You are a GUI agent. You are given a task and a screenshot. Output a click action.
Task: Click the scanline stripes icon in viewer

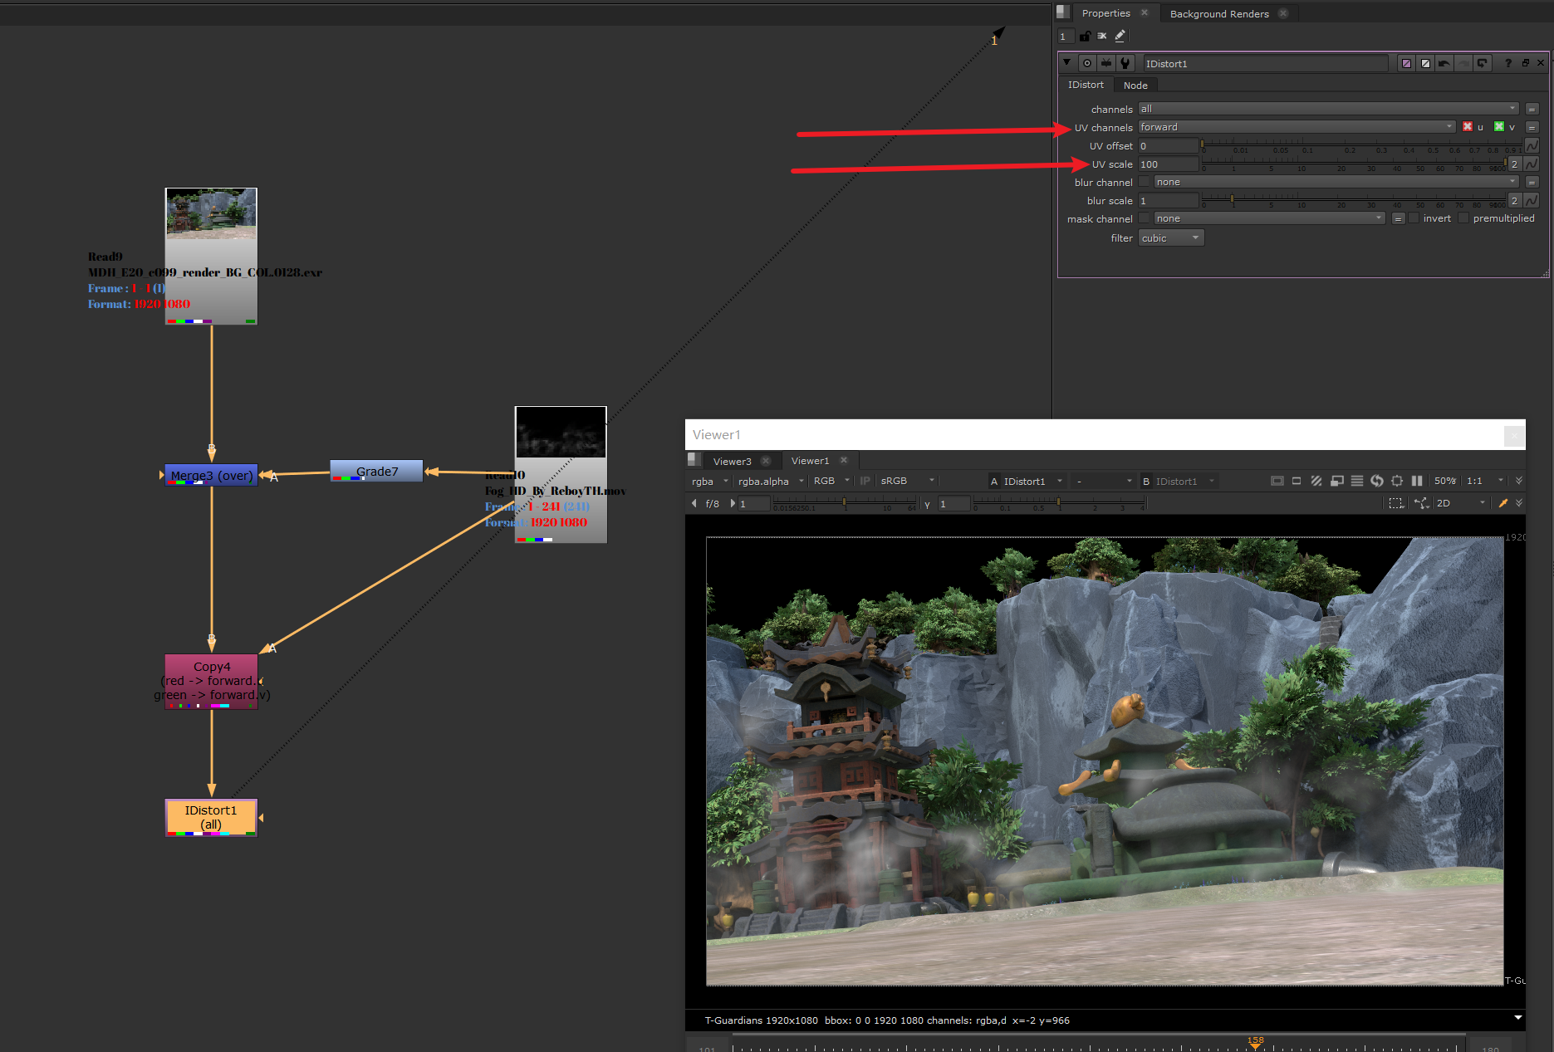pos(1357,481)
